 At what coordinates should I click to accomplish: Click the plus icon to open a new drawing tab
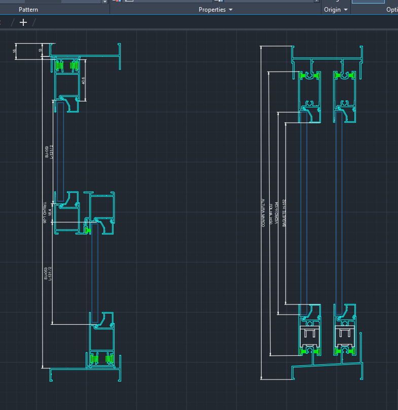point(23,22)
